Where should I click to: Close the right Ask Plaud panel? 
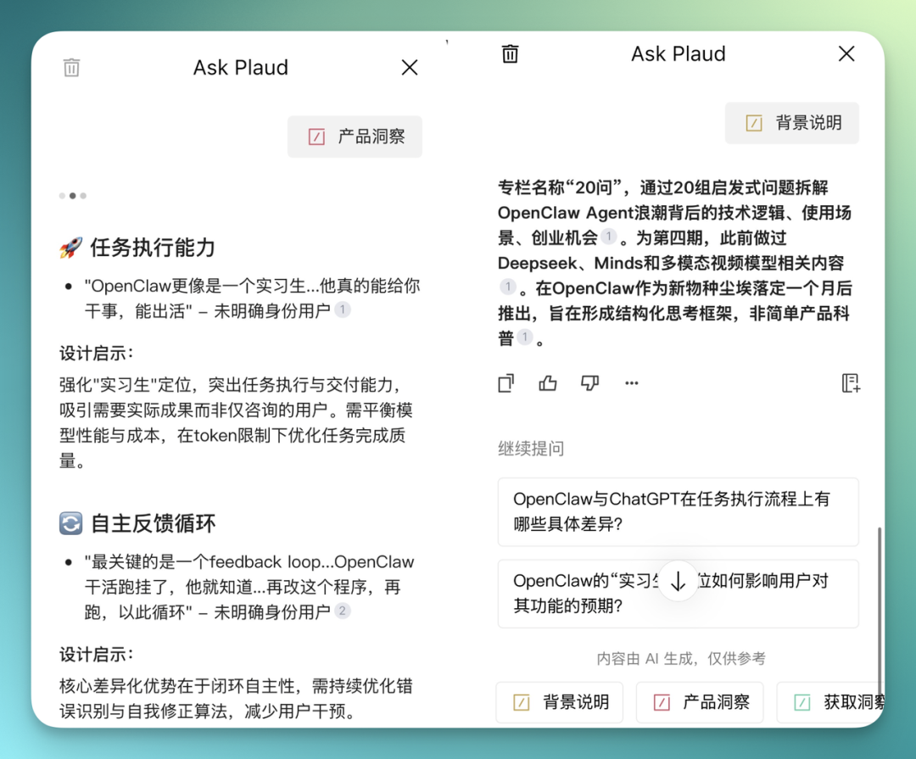click(846, 53)
